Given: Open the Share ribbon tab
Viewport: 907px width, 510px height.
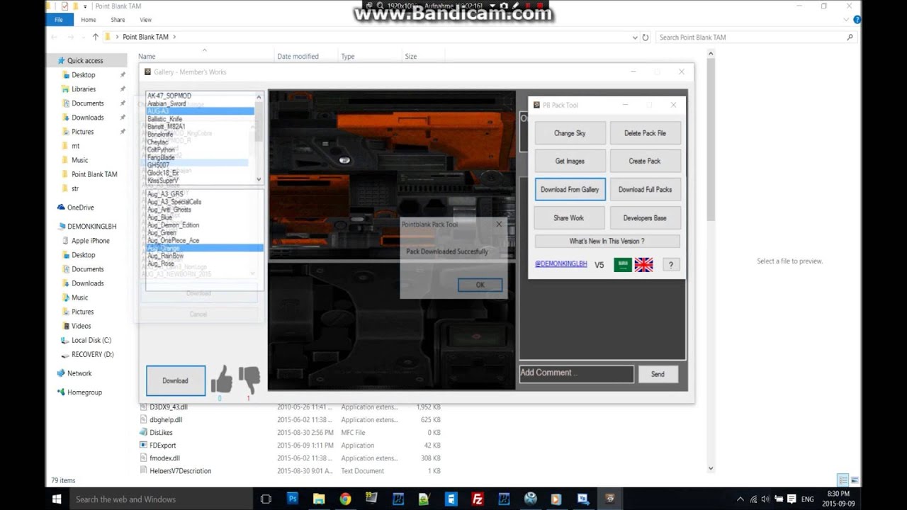Looking at the screenshot, I should coord(118,20).
